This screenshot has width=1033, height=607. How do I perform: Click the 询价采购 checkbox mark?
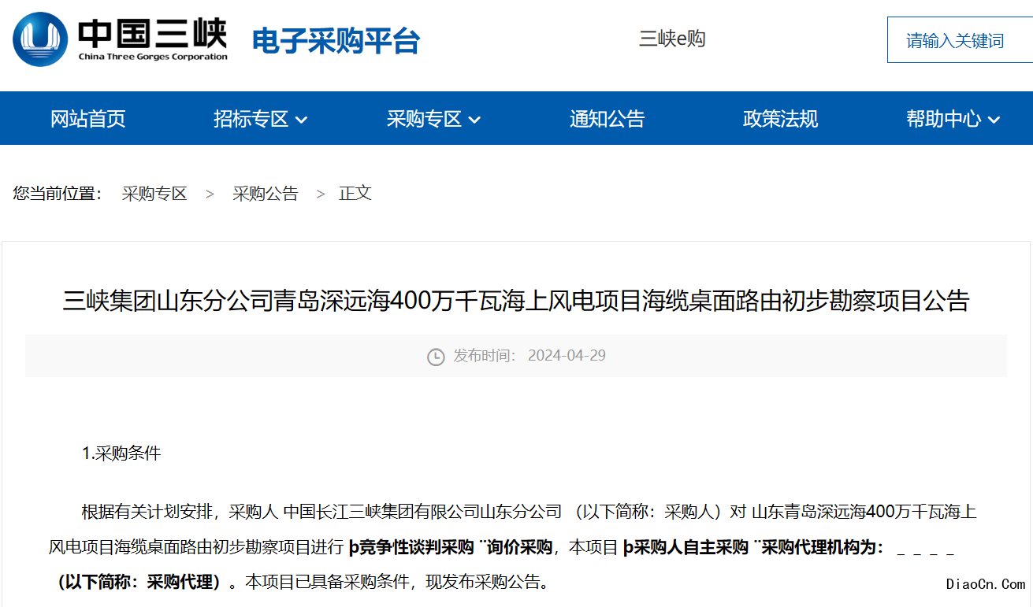click(482, 543)
